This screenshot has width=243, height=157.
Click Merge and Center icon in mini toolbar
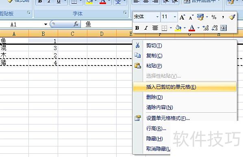223,28
